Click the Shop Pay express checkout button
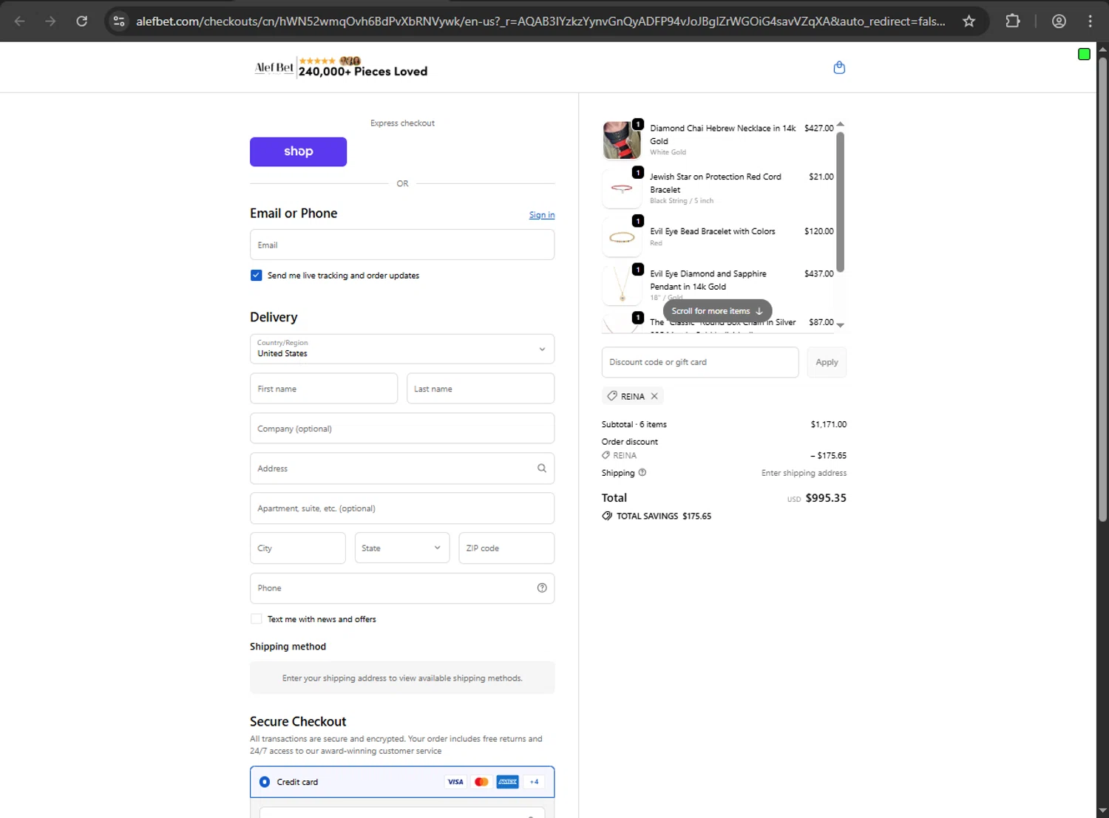Screen dimensions: 1109x818 coord(298,151)
